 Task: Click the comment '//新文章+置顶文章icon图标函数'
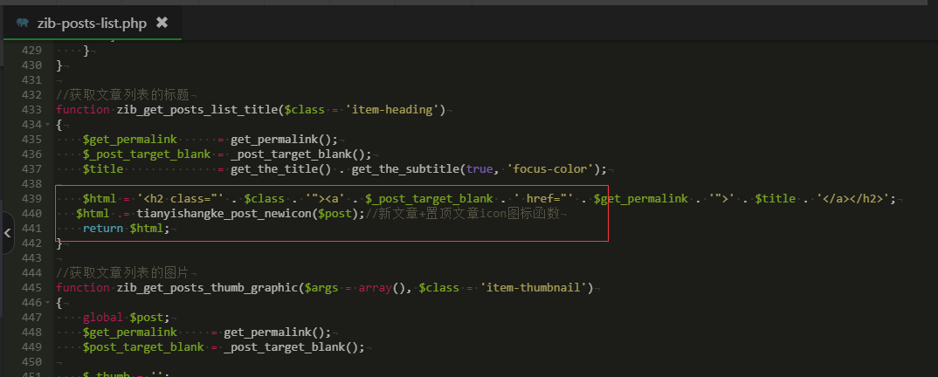tap(462, 213)
